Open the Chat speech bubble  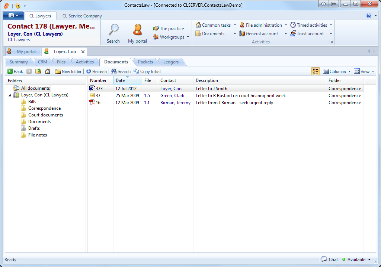[330, 259]
